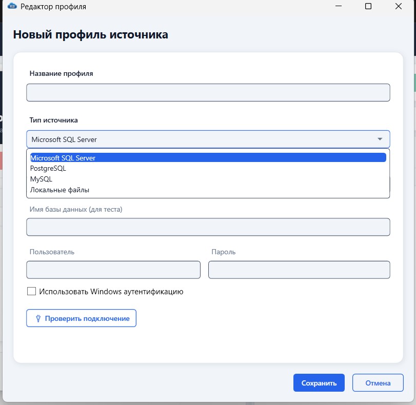Cancel editing with the Отмена button
Screen dimensions: 416x405
(x=378, y=382)
